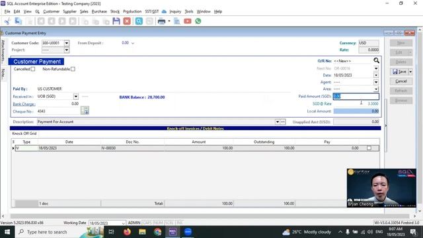Open the Tools menu

pyautogui.click(x=189, y=12)
